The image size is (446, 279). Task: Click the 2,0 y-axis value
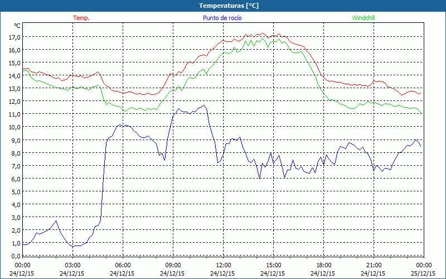pos(16,230)
